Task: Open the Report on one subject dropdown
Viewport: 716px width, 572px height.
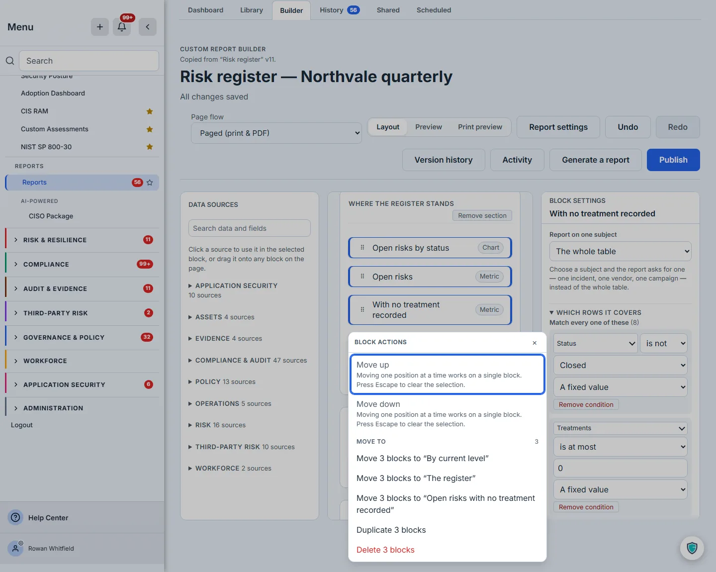Action: [x=621, y=251]
